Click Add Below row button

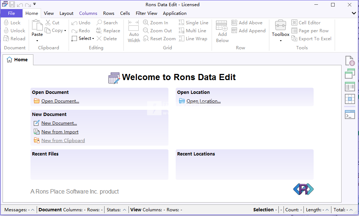coord(222,31)
